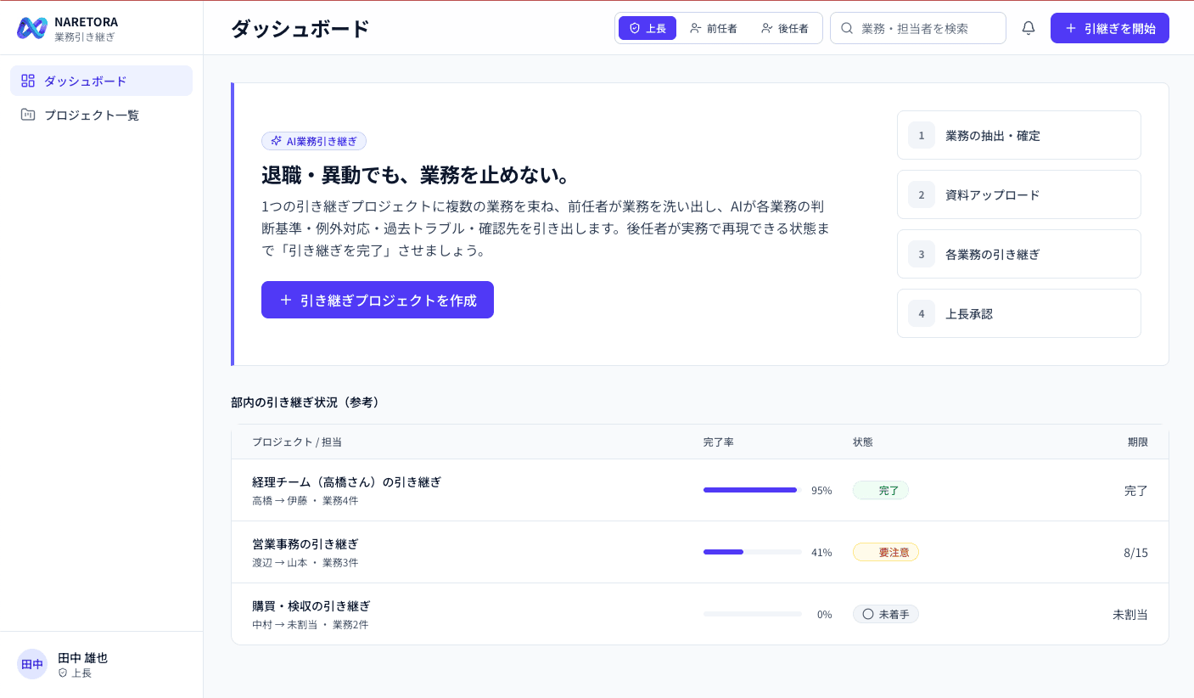This screenshot has height=698, width=1194.
Task: Click the 未着手 status badge
Action: coord(886,614)
